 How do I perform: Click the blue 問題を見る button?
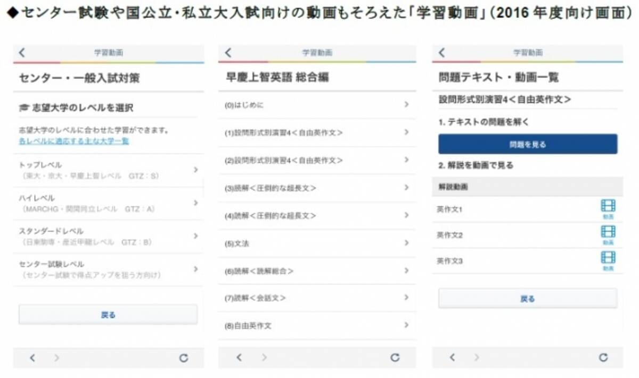click(528, 144)
